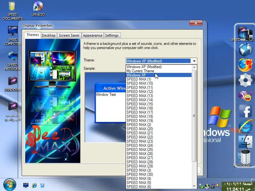Open the Screen Saver tab

[x=69, y=35]
